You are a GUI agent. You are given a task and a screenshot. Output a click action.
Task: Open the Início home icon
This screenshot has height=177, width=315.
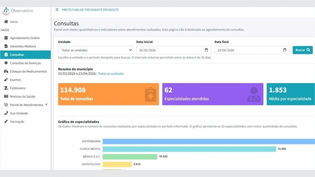(x=6, y=21)
